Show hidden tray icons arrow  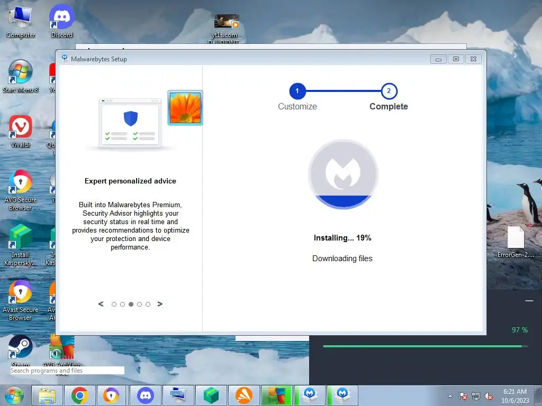(450, 396)
